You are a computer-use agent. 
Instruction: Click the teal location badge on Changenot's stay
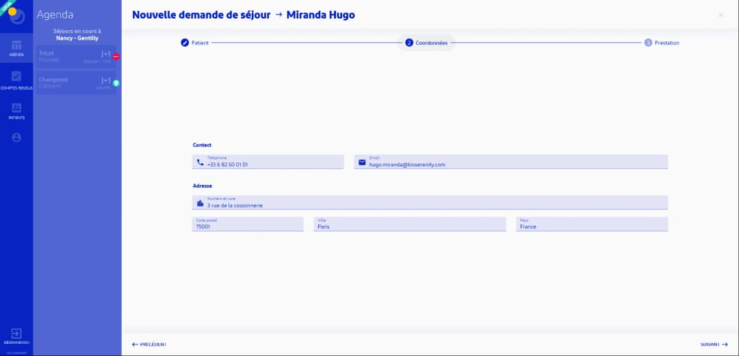[116, 83]
